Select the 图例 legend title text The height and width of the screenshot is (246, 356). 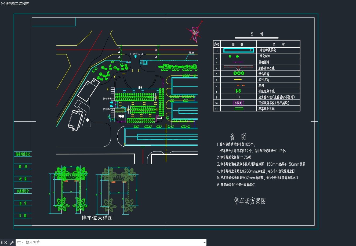257,34
